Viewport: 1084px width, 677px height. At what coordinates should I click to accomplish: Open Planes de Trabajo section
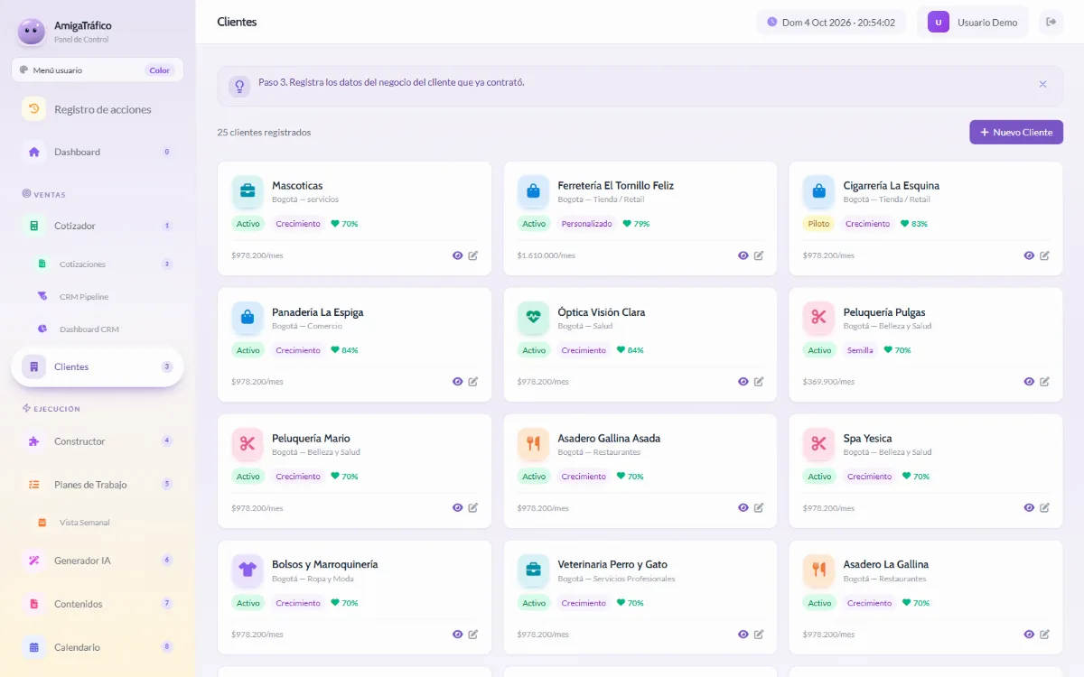(98, 485)
